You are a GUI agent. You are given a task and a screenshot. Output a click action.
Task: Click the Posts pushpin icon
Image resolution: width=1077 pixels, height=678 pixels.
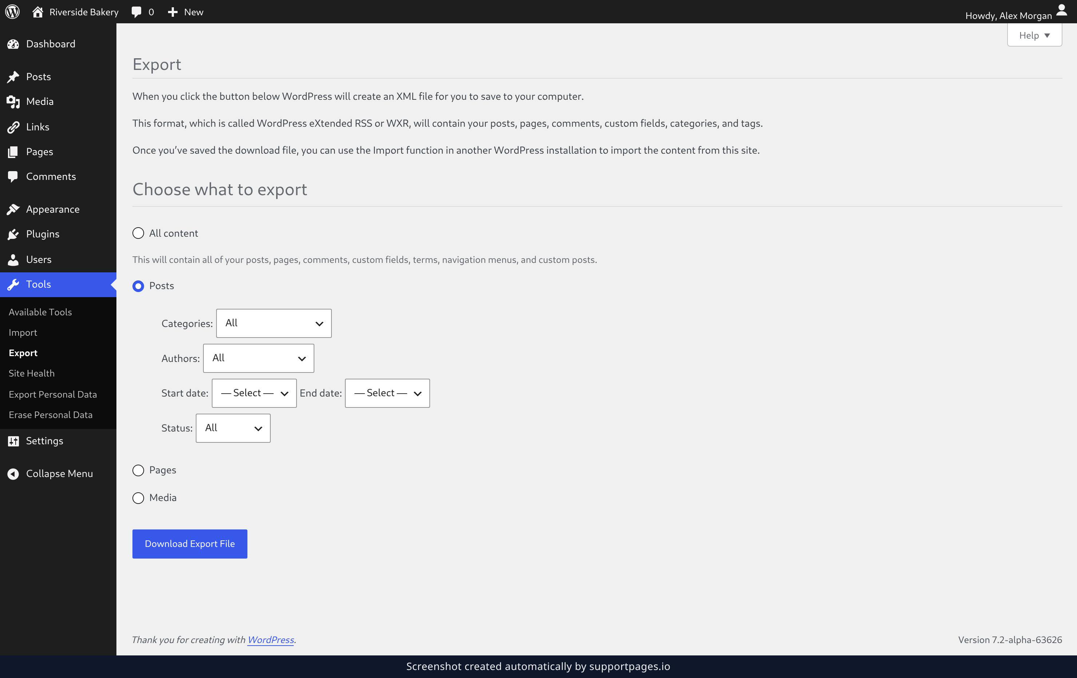pos(13,77)
